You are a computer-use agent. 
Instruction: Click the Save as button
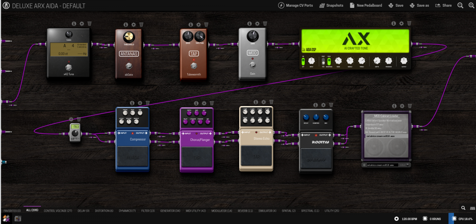click(419, 6)
